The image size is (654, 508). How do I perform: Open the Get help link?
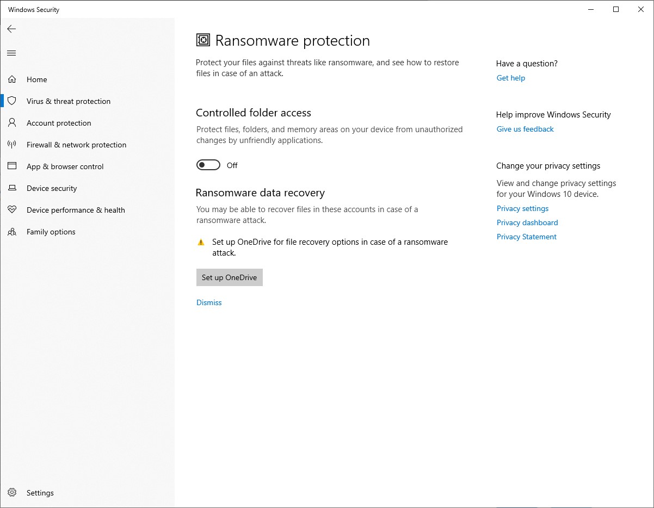(511, 78)
